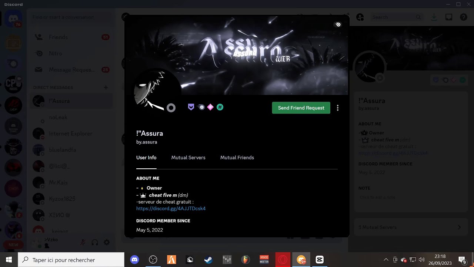Switch to the User Info tab
This screenshot has width=474, height=267.
click(146, 158)
